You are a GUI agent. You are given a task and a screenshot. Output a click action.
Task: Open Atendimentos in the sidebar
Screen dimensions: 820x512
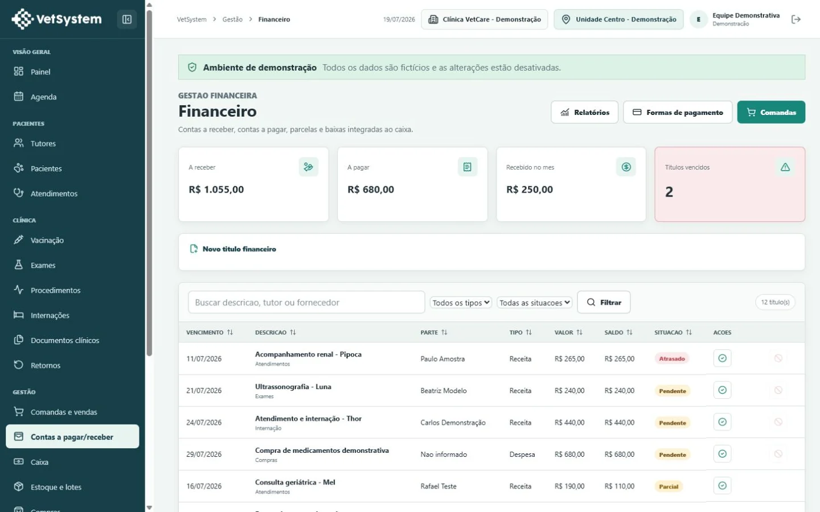(x=72, y=193)
